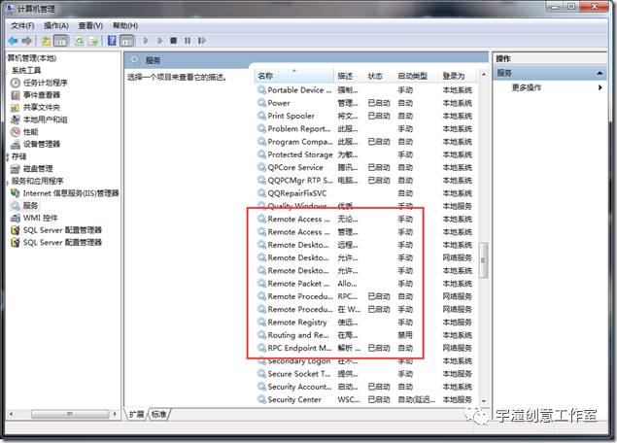Click the Refresh toolbar icon
Viewport: 617px width, 443px height.
coord(79,41)
